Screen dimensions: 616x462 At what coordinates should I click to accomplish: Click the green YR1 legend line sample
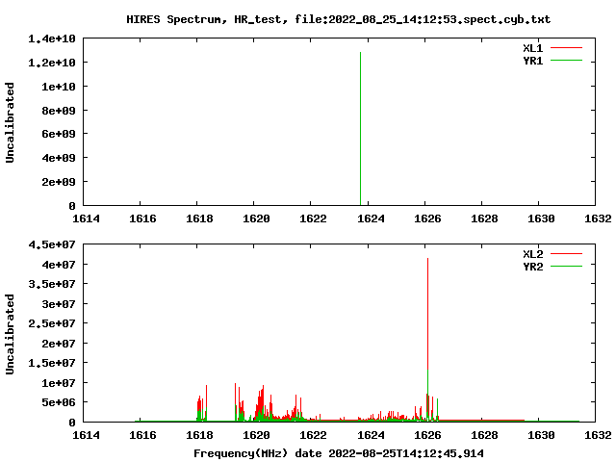pyautogui.click(x=566, y=61)
